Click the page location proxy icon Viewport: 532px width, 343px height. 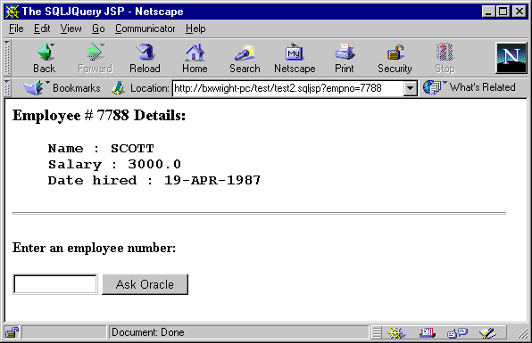point(118,88)
